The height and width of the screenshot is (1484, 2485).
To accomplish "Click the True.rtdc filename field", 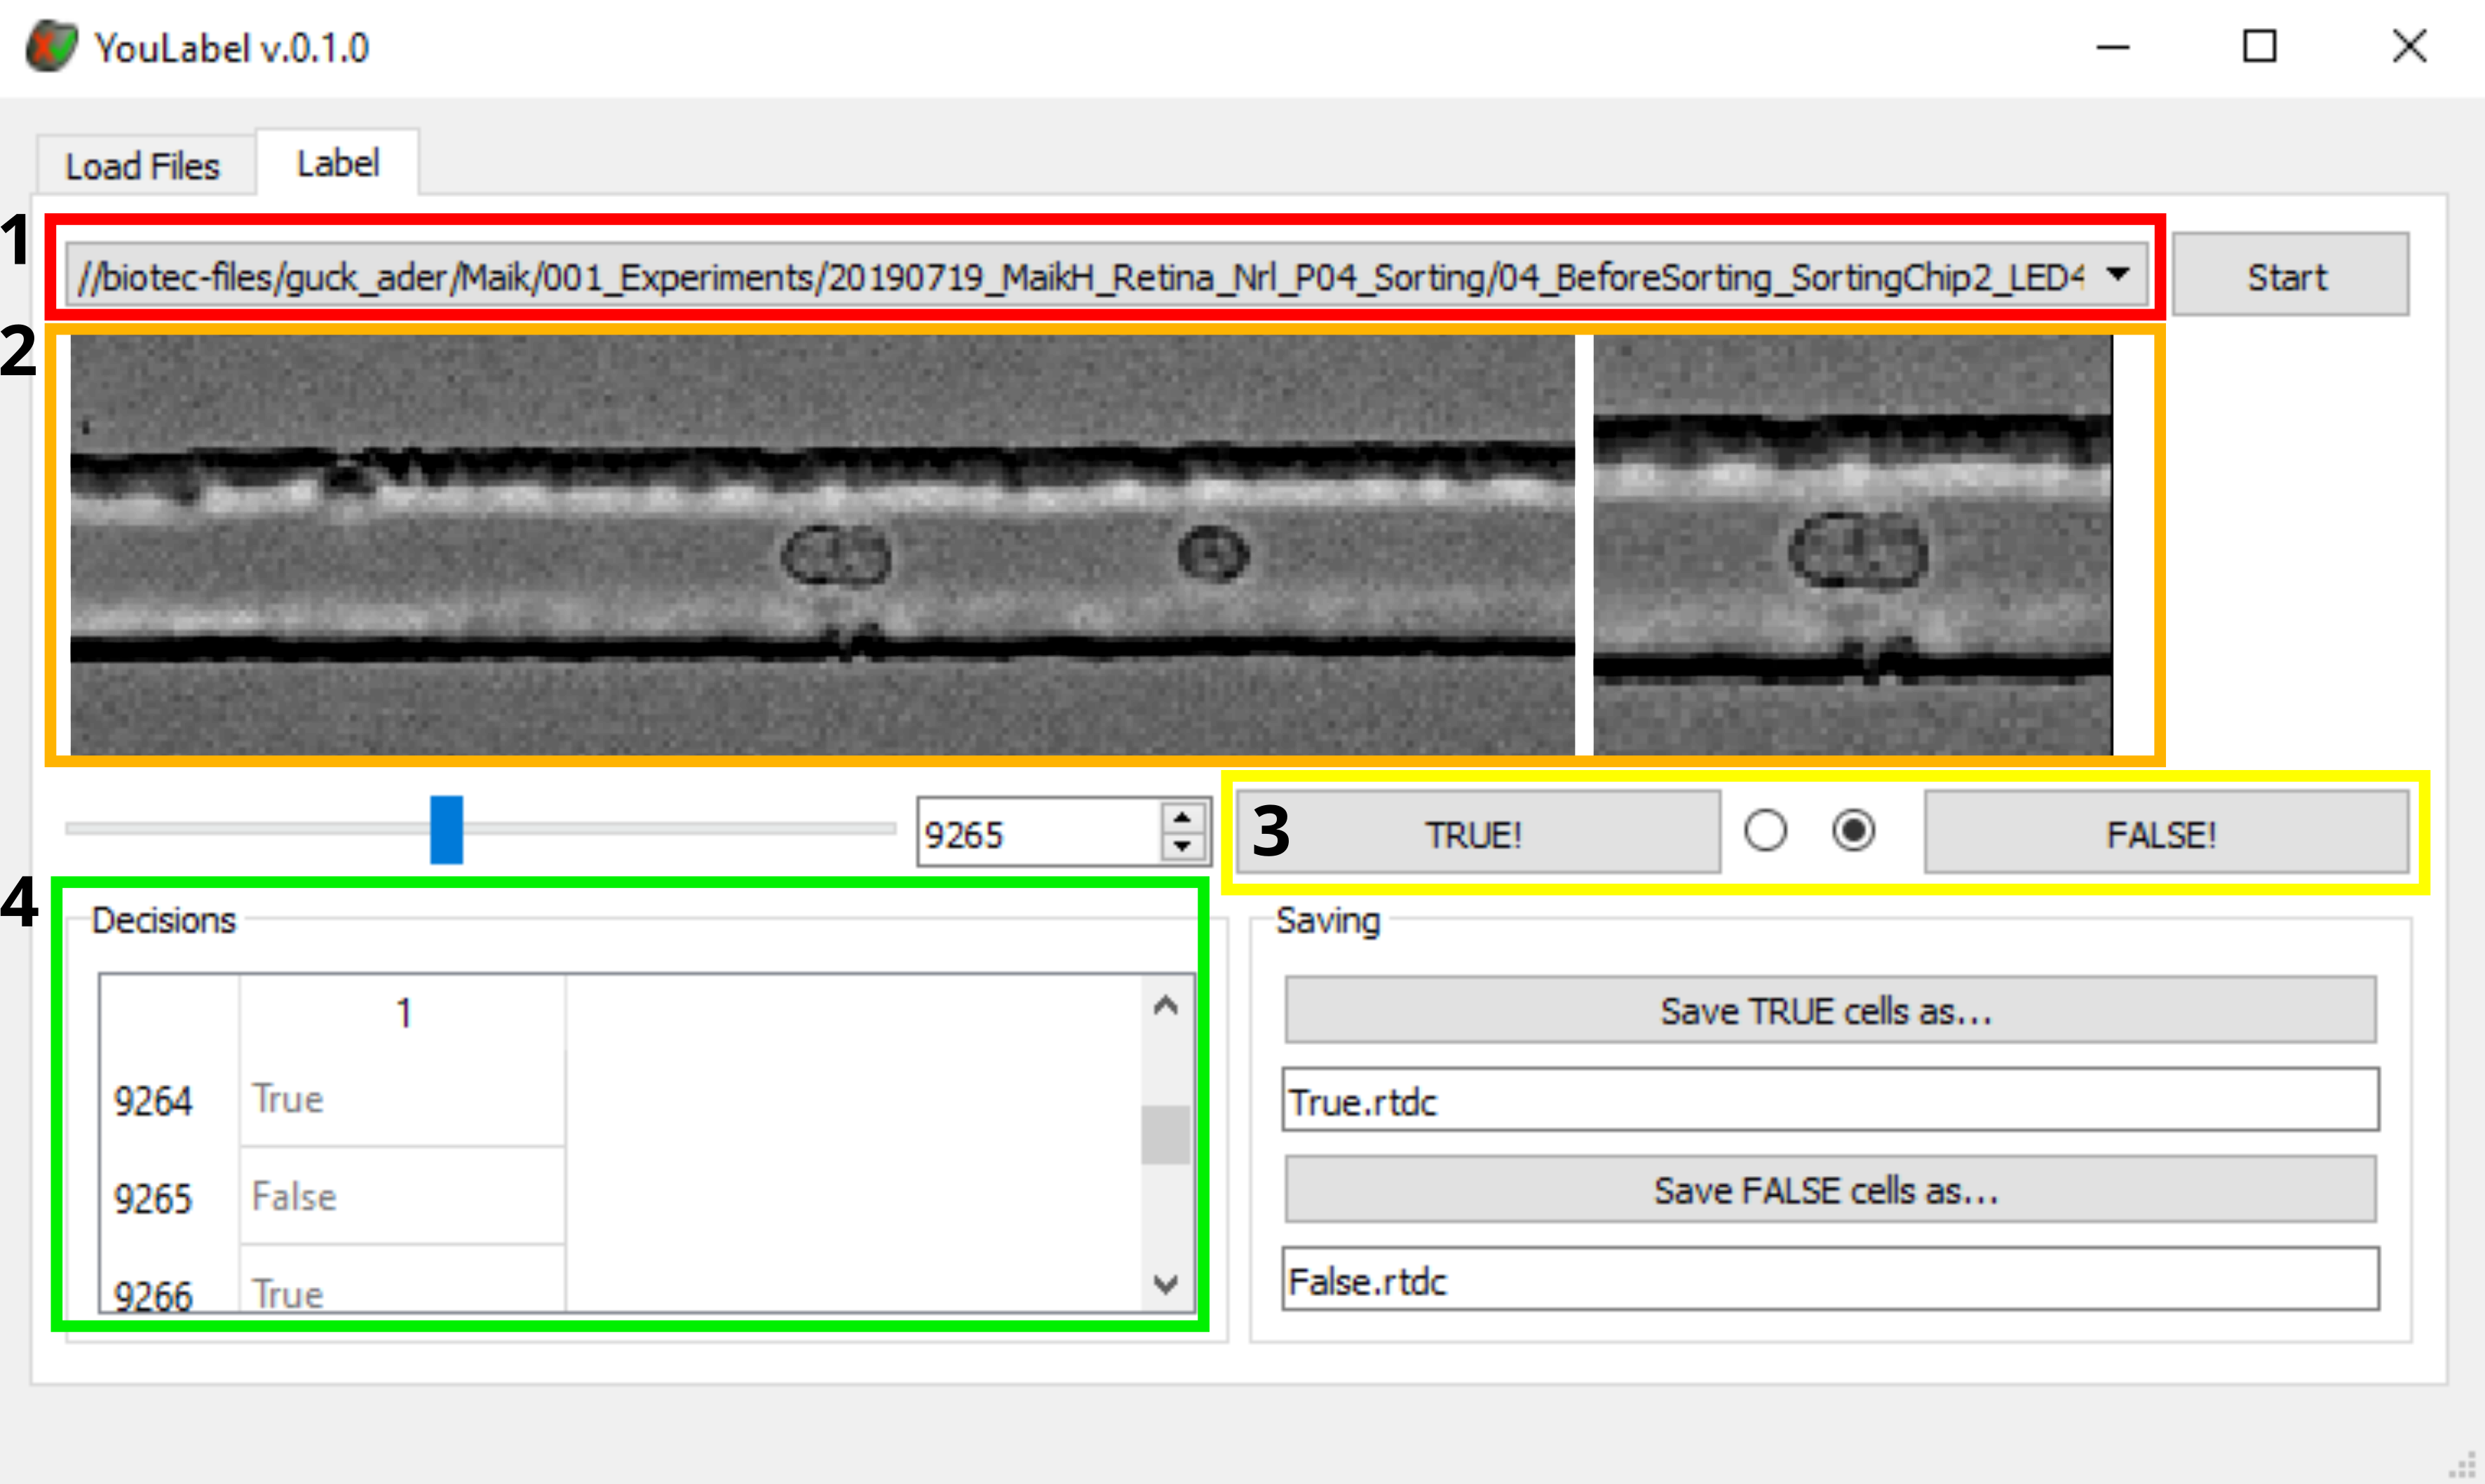I will (x=1829, y=1101).
